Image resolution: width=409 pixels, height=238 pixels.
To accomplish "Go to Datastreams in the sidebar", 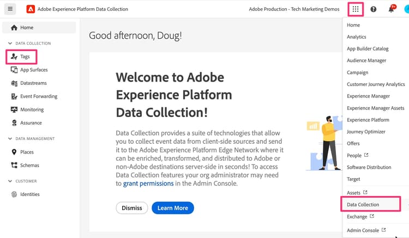I will (x=33, y=83).
